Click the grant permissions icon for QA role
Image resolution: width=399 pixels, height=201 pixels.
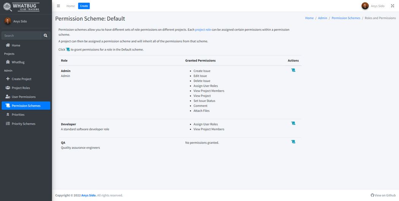pyautogui.click(x=293, y=142)
